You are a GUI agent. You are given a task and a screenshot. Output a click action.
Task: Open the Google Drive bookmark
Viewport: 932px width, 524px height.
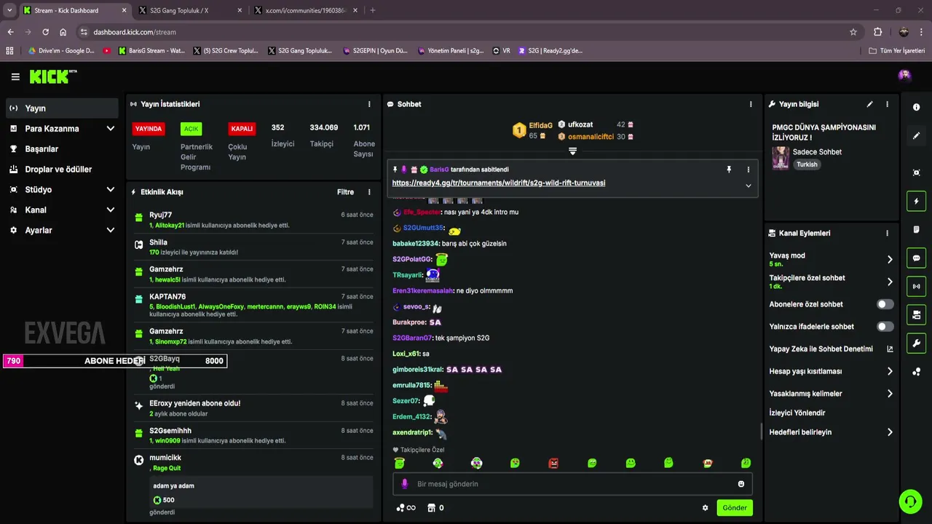[61, 51]
